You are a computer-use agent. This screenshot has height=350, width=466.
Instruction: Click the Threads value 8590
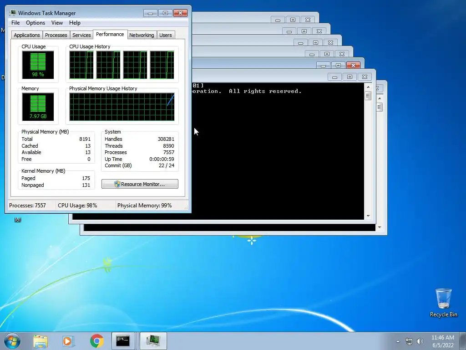[168, 146]
